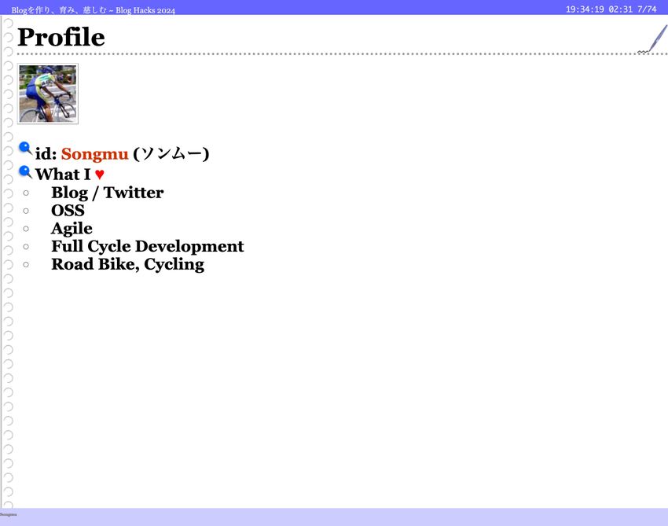The width and height of the screenshot is (668, 526).
Task: Click the Profile slide heading
Action: 61,37
